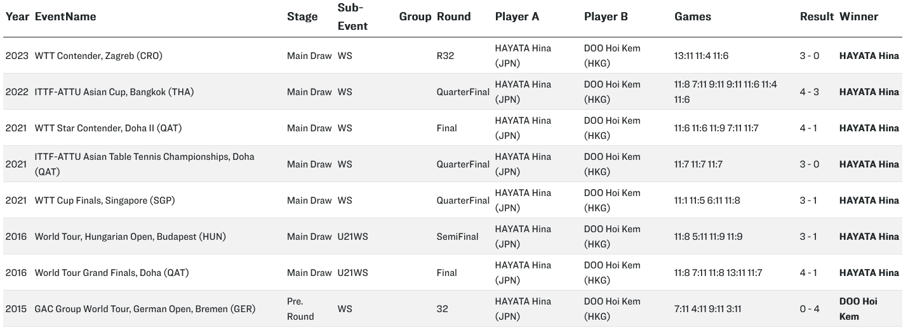908x328 pixels.
Task: Click Games score 7:11 4:11 9:11 3:11
Action: 707,309
